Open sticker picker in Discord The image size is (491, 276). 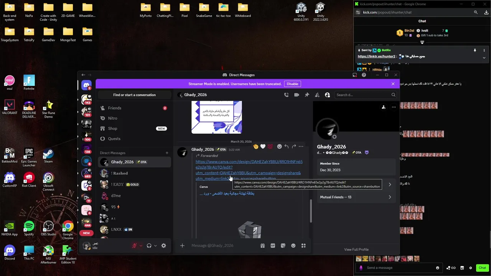click(x=283, y=246)
